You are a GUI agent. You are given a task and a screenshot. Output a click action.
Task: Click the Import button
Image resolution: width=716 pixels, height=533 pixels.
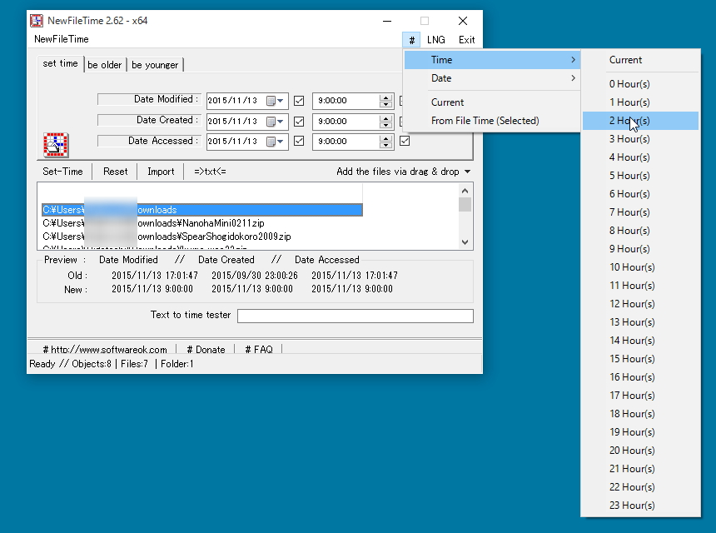[x=161, y=172]
